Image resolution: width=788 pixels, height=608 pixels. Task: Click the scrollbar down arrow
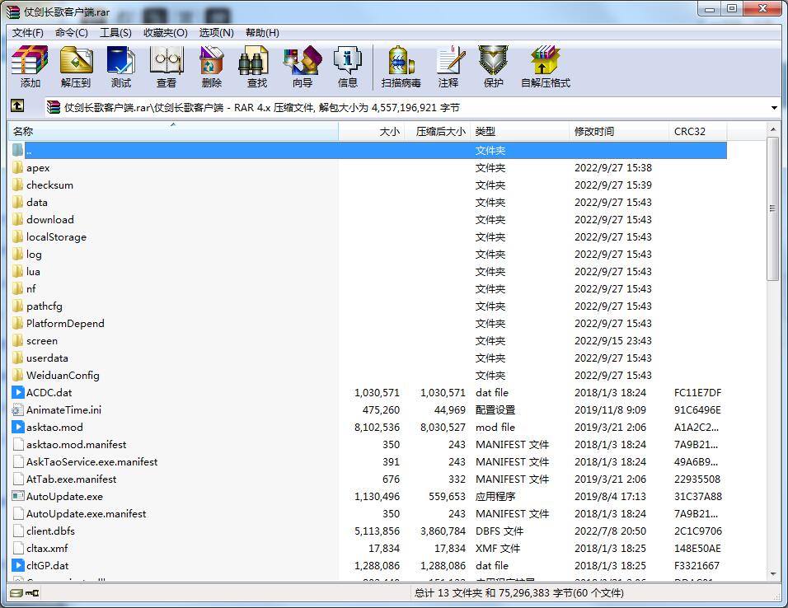pos(773,574)
